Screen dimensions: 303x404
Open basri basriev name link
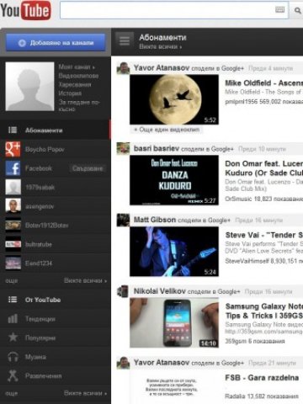[157, 148]
